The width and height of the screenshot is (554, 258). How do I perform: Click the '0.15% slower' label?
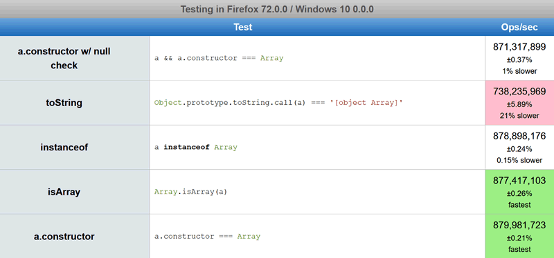(519, 160)
